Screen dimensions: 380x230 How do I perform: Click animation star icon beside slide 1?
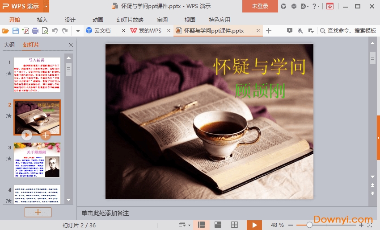coord(9,73)
